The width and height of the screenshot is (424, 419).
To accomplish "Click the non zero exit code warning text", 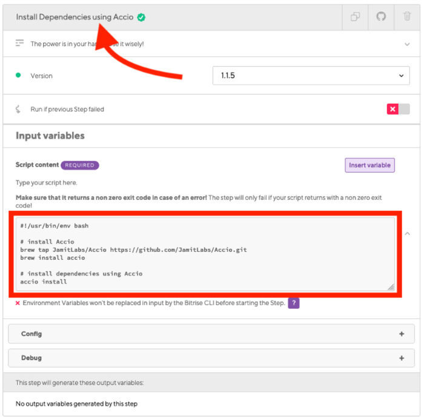I will tap(199, 202).
